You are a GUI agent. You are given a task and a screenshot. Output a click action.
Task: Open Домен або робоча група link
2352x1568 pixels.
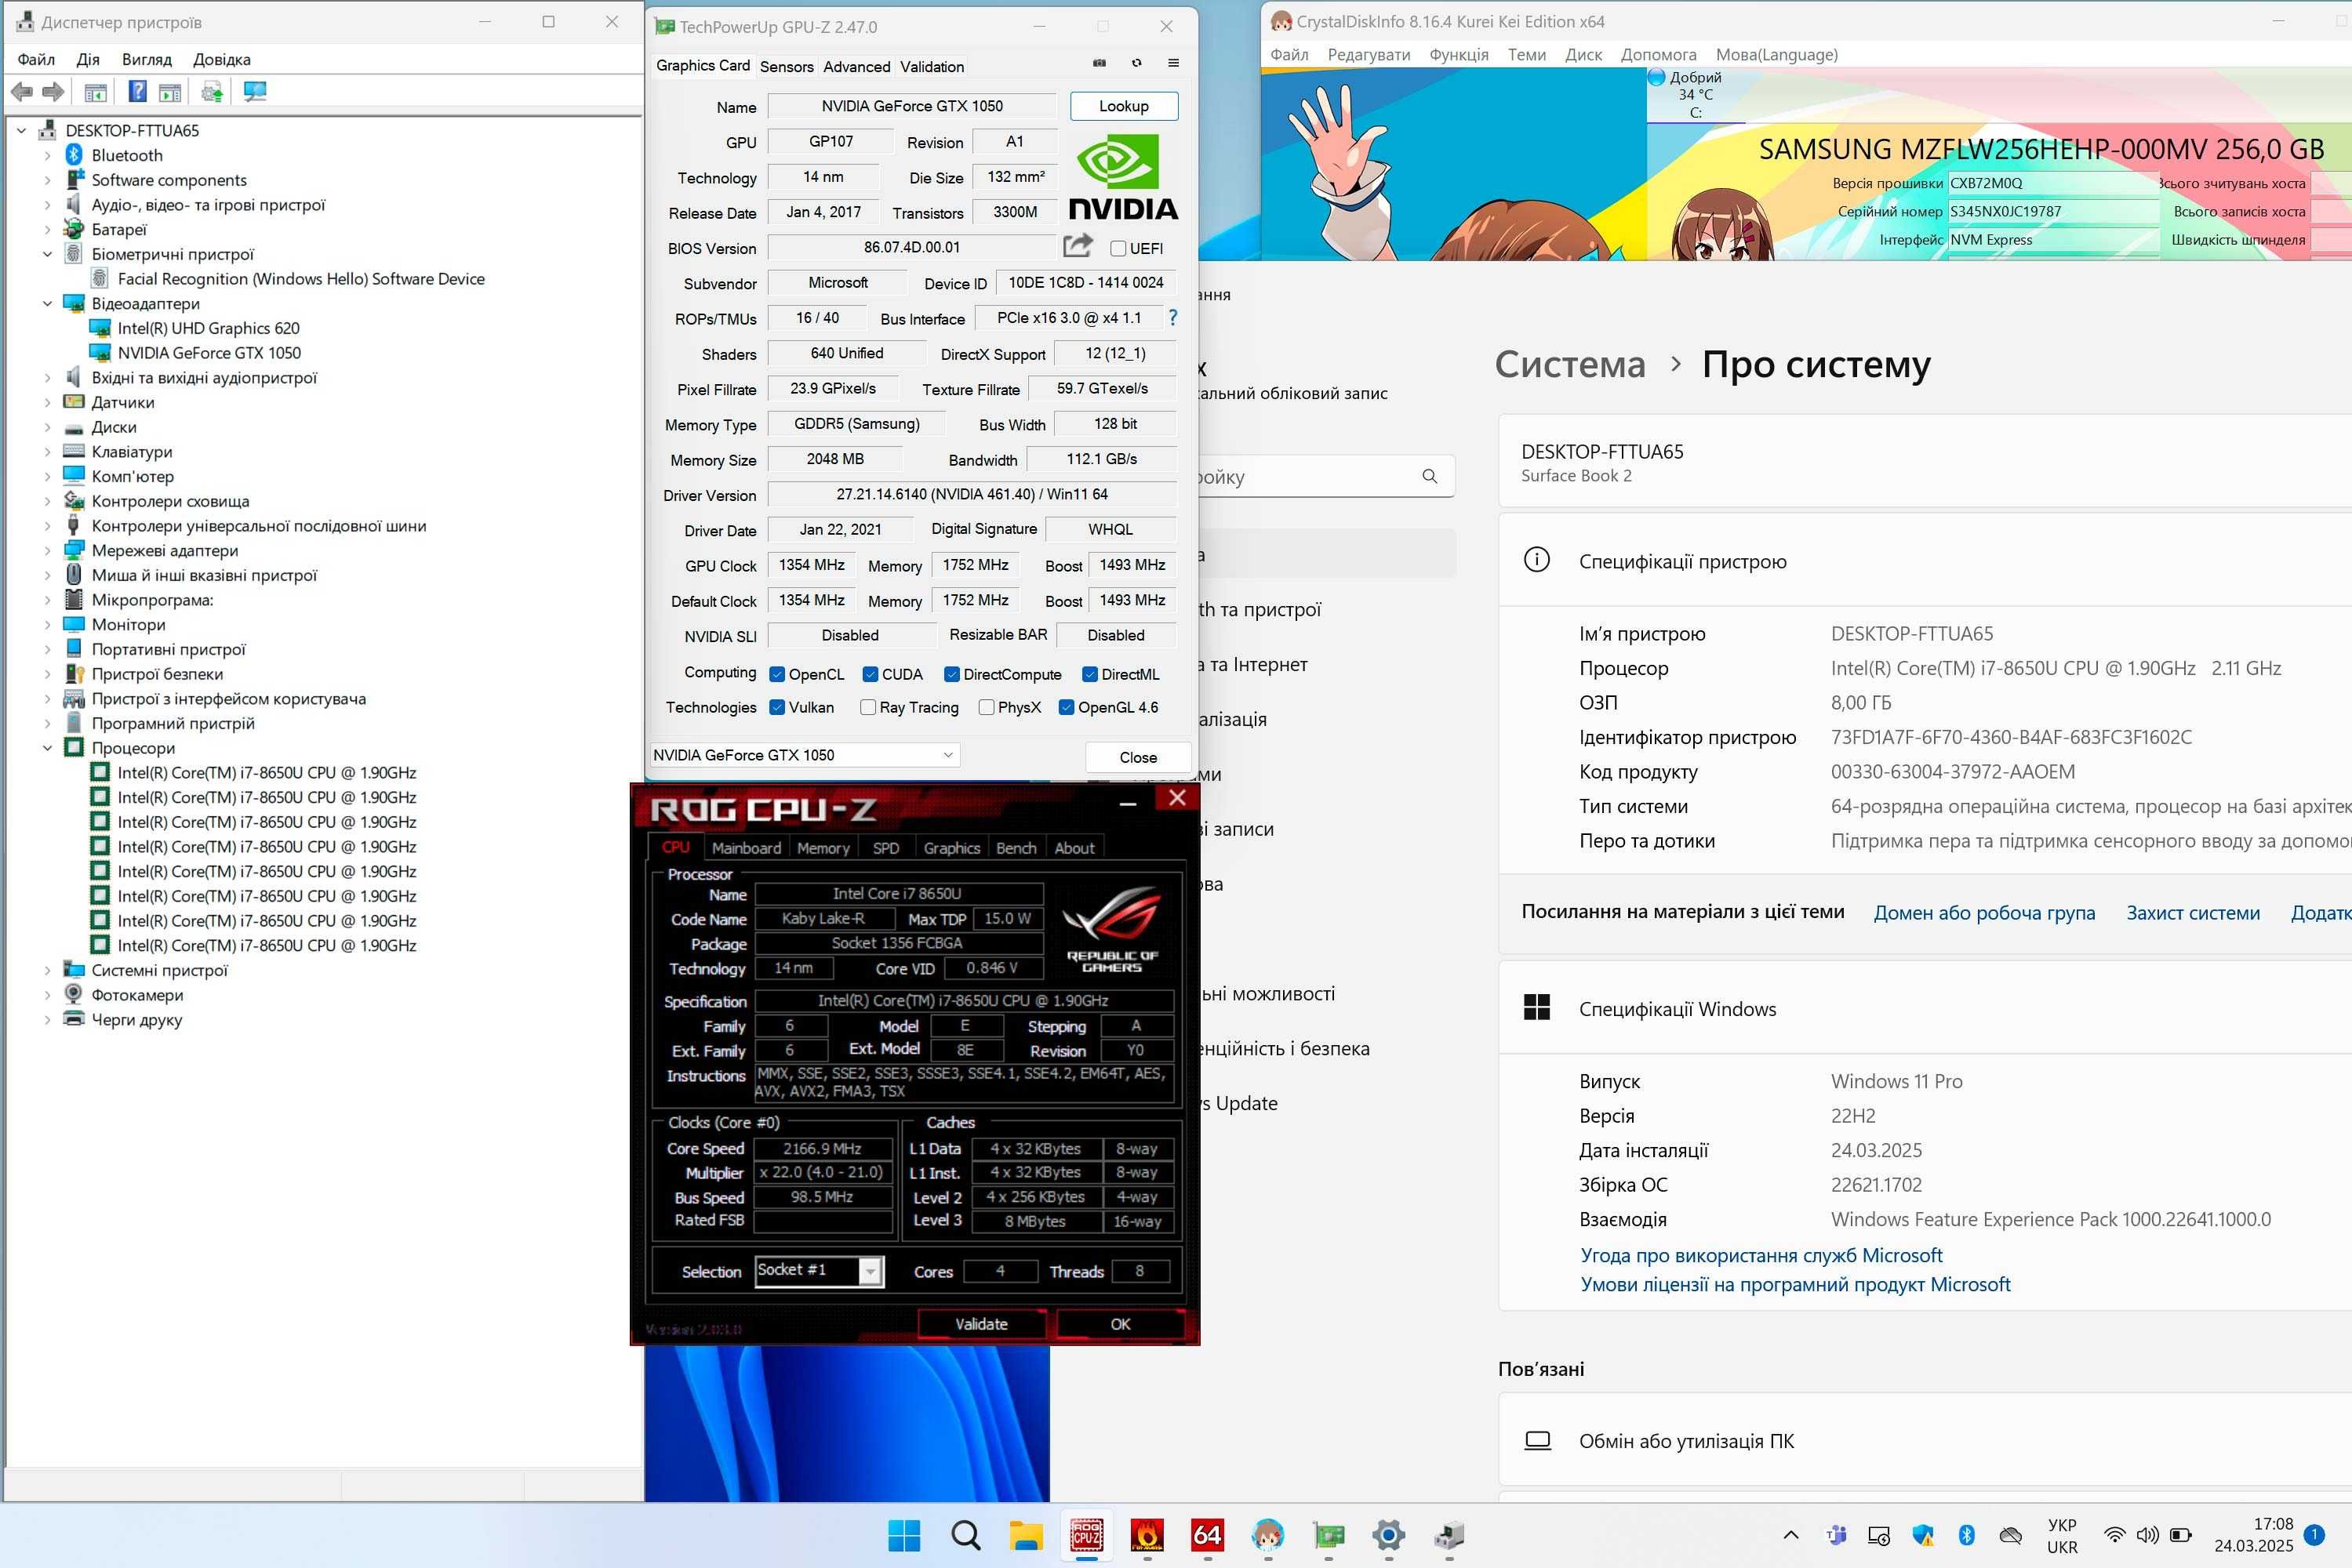[1984, 912]
